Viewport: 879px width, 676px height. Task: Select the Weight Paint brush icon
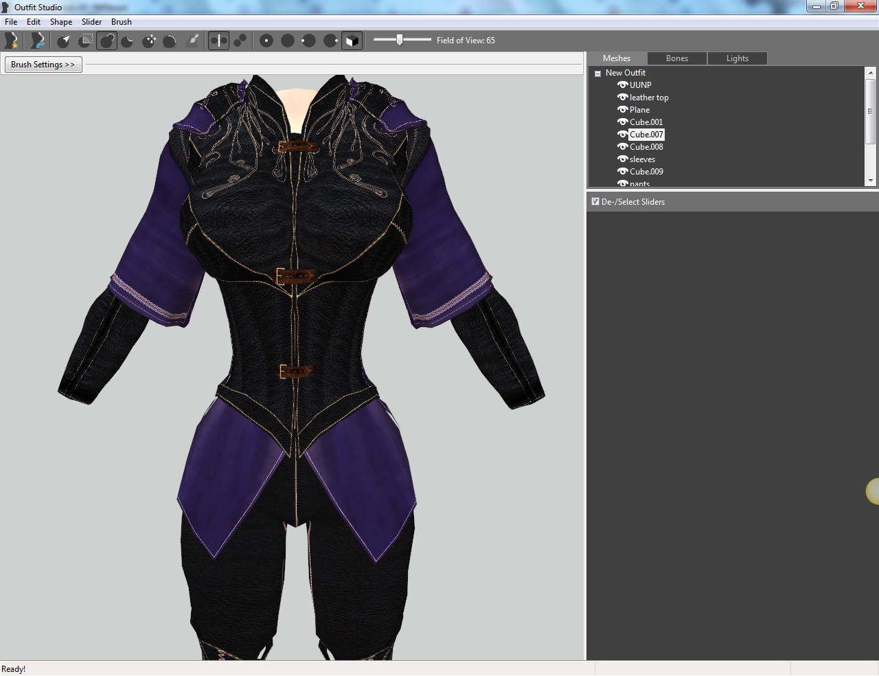(193, 41)
